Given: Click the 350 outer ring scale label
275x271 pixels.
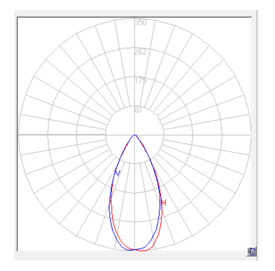Looking at the screenshot, I should [140, 22].
